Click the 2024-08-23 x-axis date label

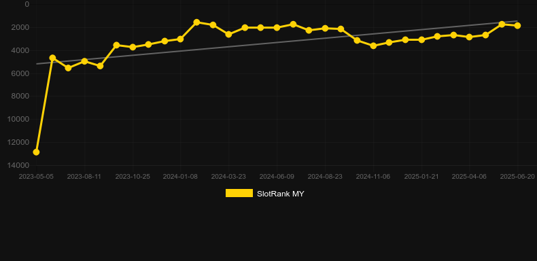325,177
